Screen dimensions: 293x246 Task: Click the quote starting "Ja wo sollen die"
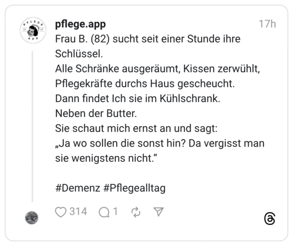coord(160,143)
